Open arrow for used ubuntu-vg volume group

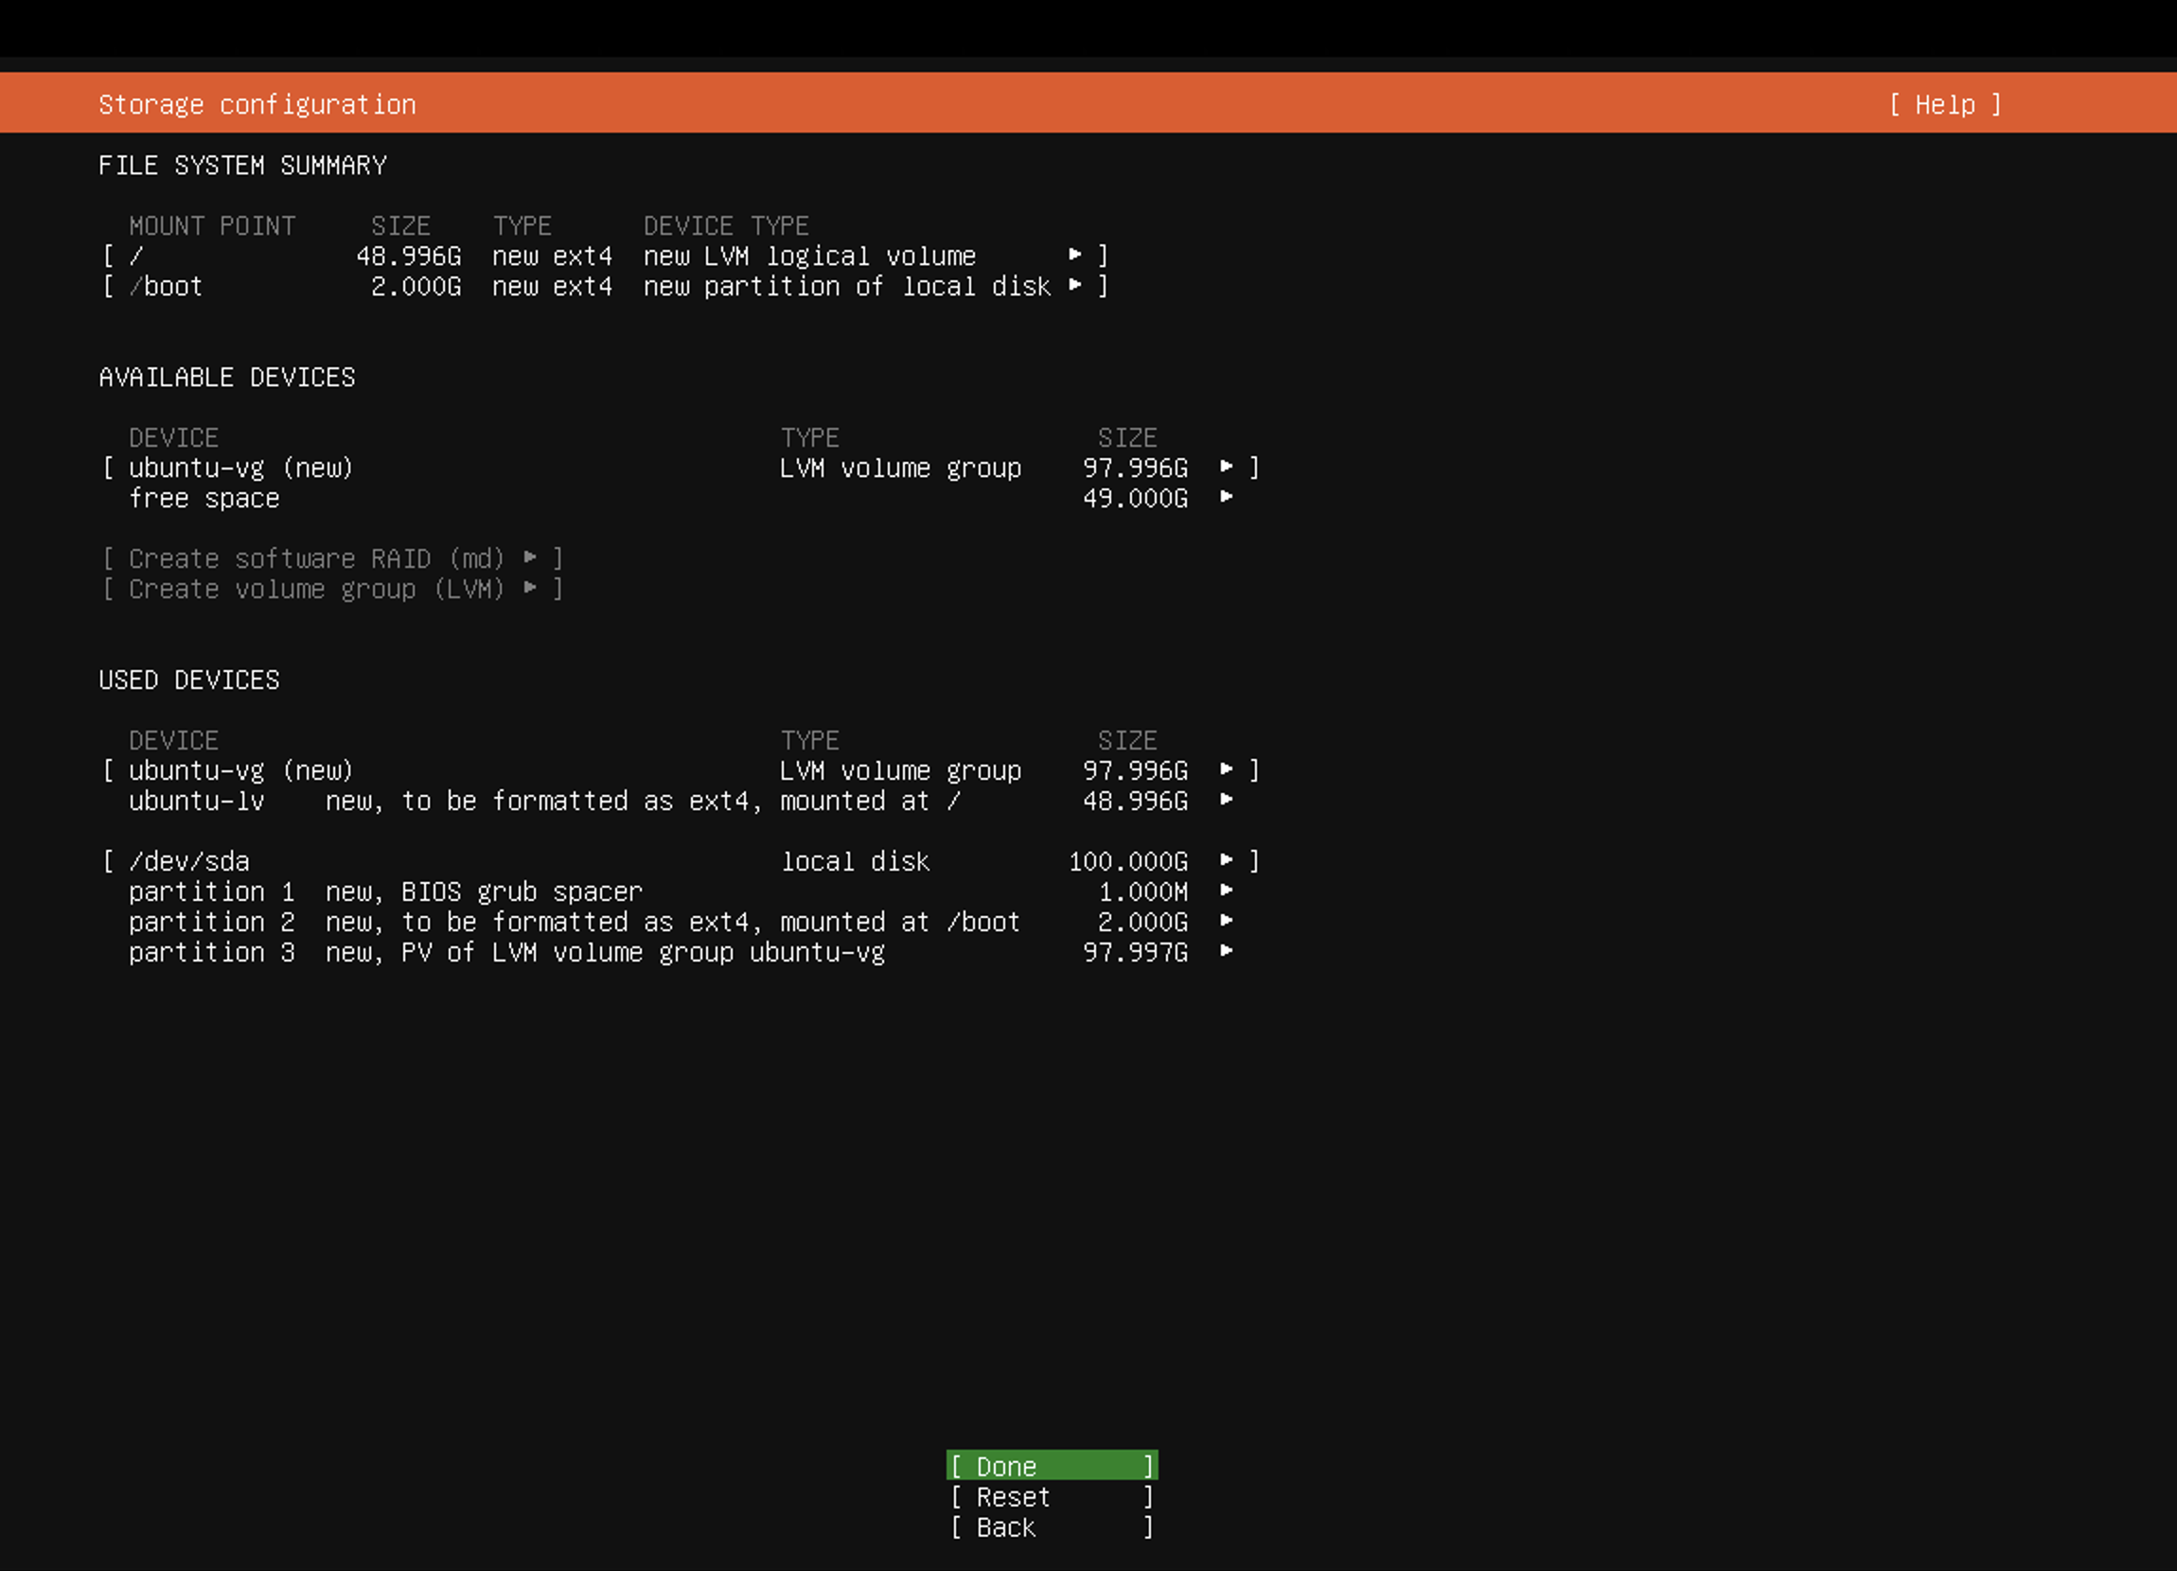point(1226,769)
